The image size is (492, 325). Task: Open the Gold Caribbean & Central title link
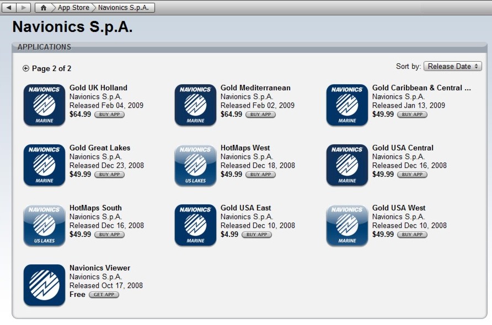pos(421,88)
